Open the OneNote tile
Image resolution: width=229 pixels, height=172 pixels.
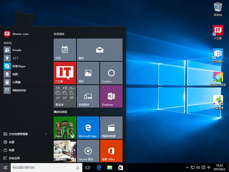[x=111, y=96]
